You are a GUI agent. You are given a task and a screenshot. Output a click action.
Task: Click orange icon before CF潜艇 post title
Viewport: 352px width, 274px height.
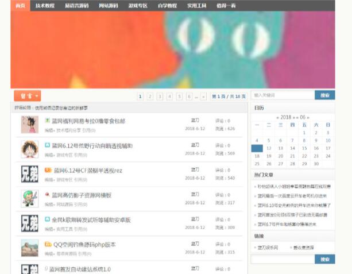(48, 170)
